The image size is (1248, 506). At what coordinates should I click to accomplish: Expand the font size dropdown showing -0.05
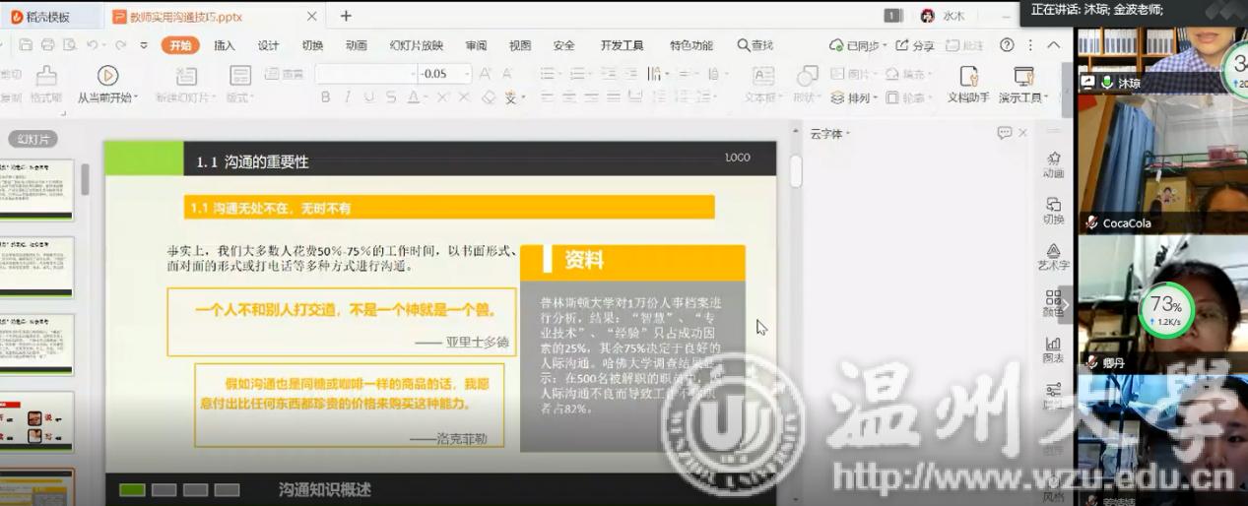468,74
